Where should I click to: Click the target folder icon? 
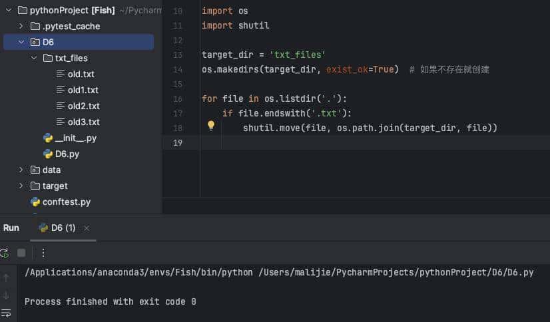click(35, 186)
